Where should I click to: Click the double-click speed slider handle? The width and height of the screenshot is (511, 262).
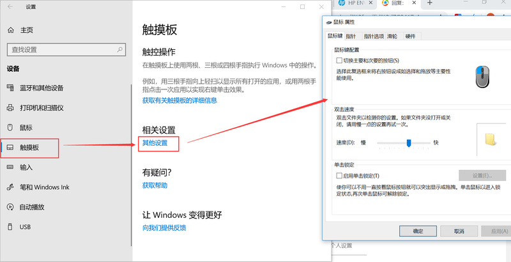coord(409,143)
